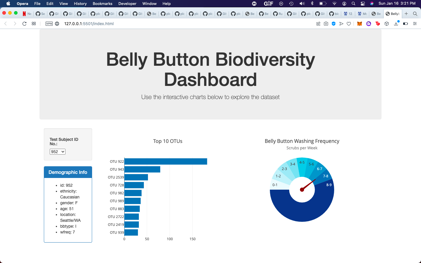
Task: Reload the page with the refresh icon
Action: coord(25,24)
